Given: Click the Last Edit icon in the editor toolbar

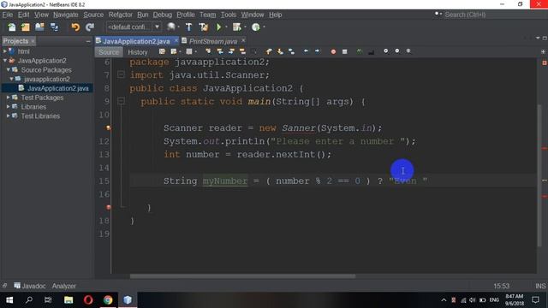Looking at the screenshot, I should point(162,51).
